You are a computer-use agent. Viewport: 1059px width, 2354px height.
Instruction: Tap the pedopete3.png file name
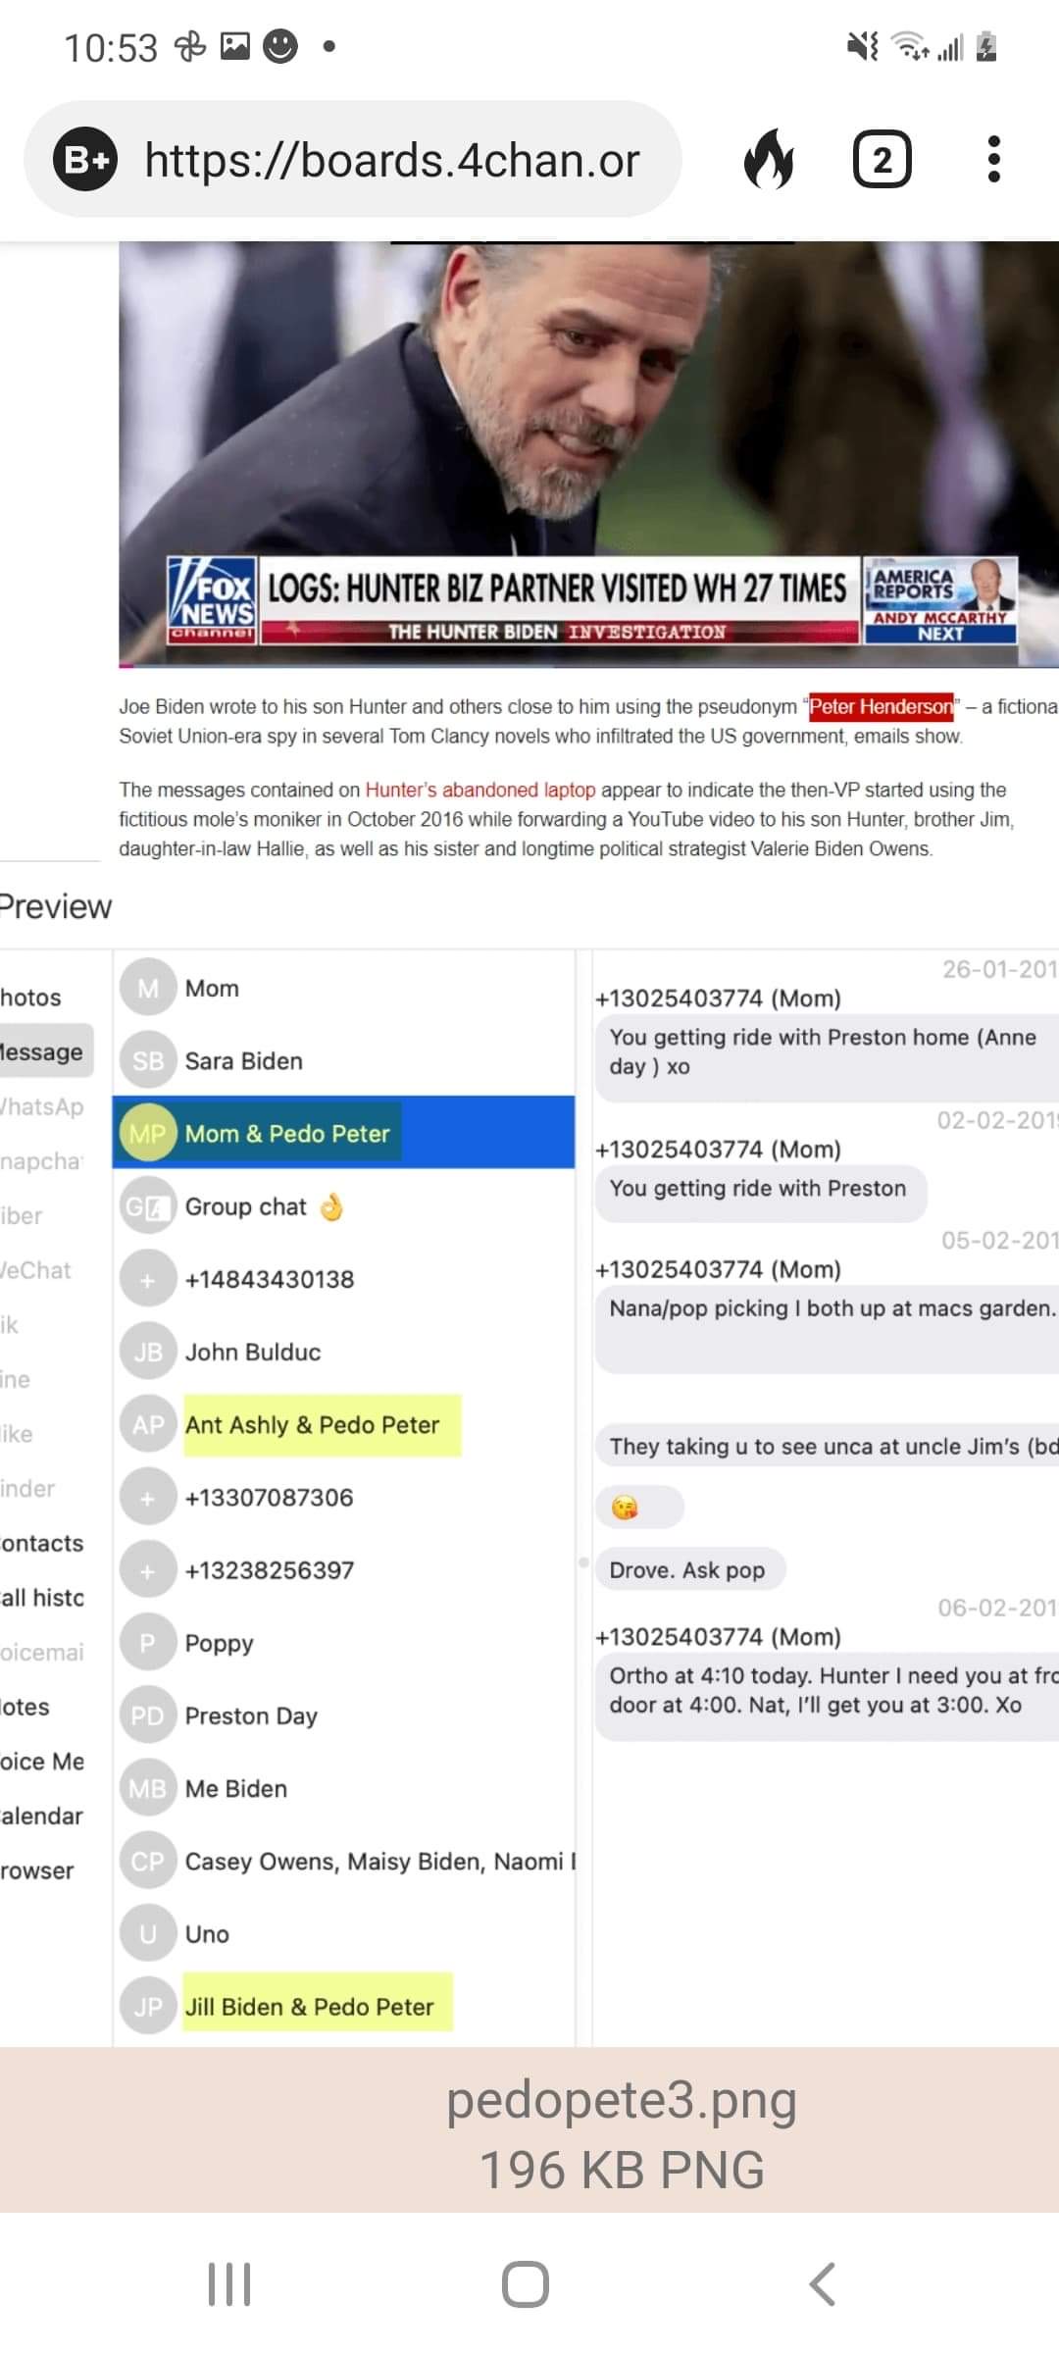(622, 2100)
